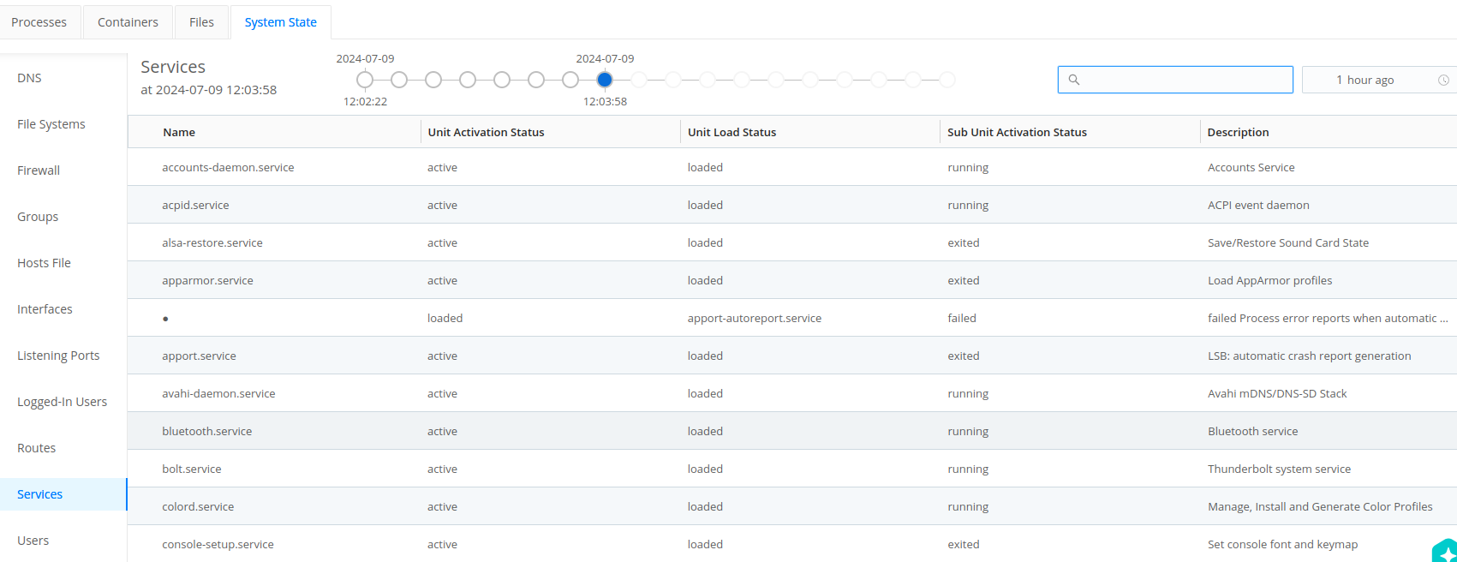The image size is (1457, 562).
Task: Select the bluetooth.service row
Action: click(x=792, y=431)
